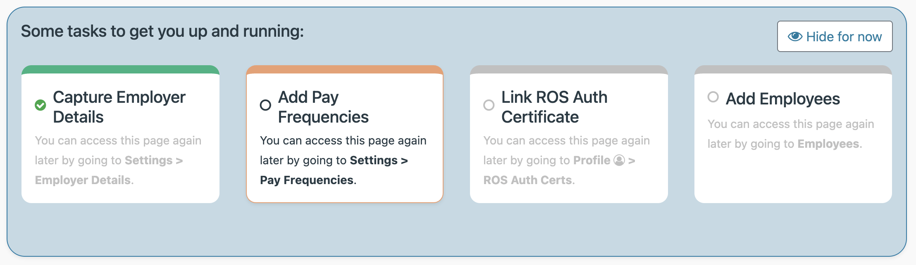Open the Add Employees task title
Screen dimensions: 916x265
pyautogui.click(x=783, y=99)
